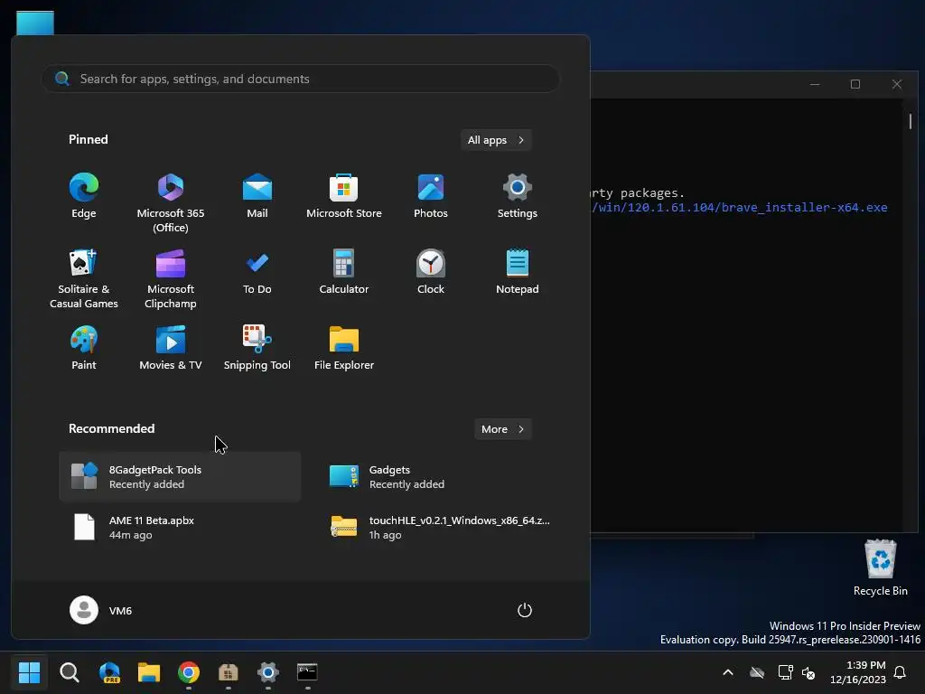Launch the Paint app
Image resolution: width=925 pixels, height=694 pixels.
pos(84,348)
